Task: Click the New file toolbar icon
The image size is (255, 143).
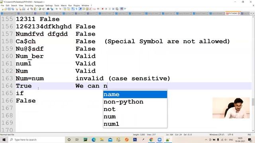Action: pyautogui.click(x=2, y=9)
